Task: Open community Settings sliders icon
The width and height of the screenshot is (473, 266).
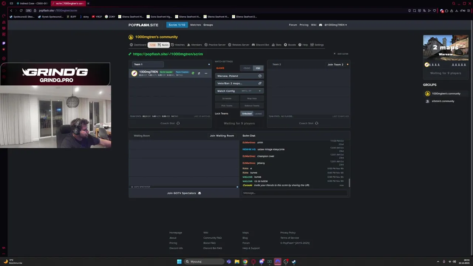Action: (x=312, y=45)
